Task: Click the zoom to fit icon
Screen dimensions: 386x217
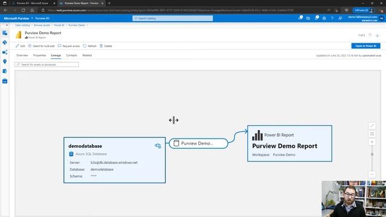Action: click(372, 134)
